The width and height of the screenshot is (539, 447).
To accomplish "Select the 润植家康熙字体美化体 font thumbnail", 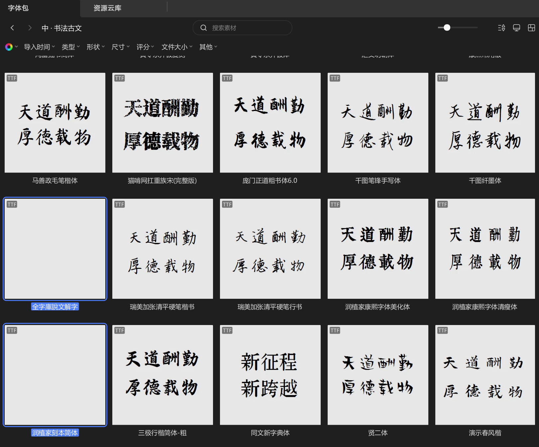I will click(x=378, y=249).
